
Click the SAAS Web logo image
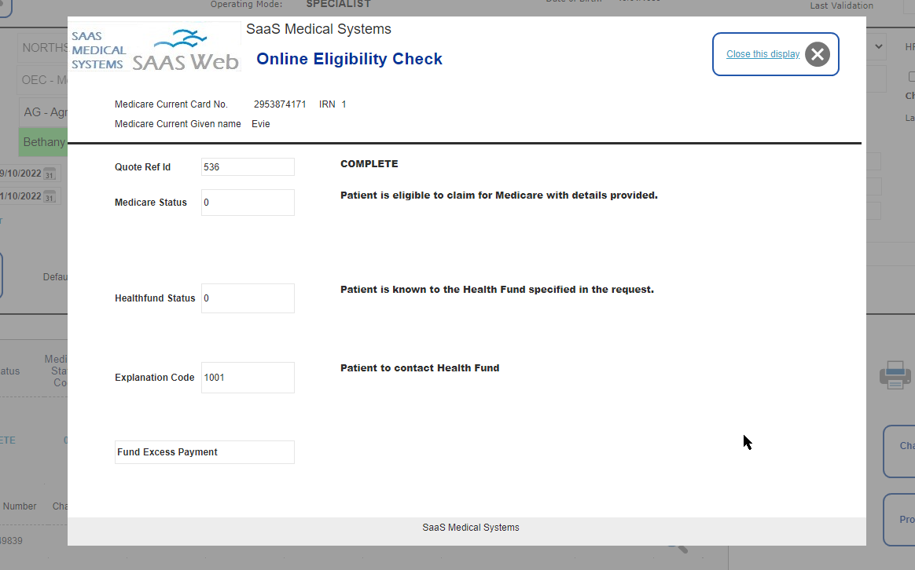[x=155, y=47]
